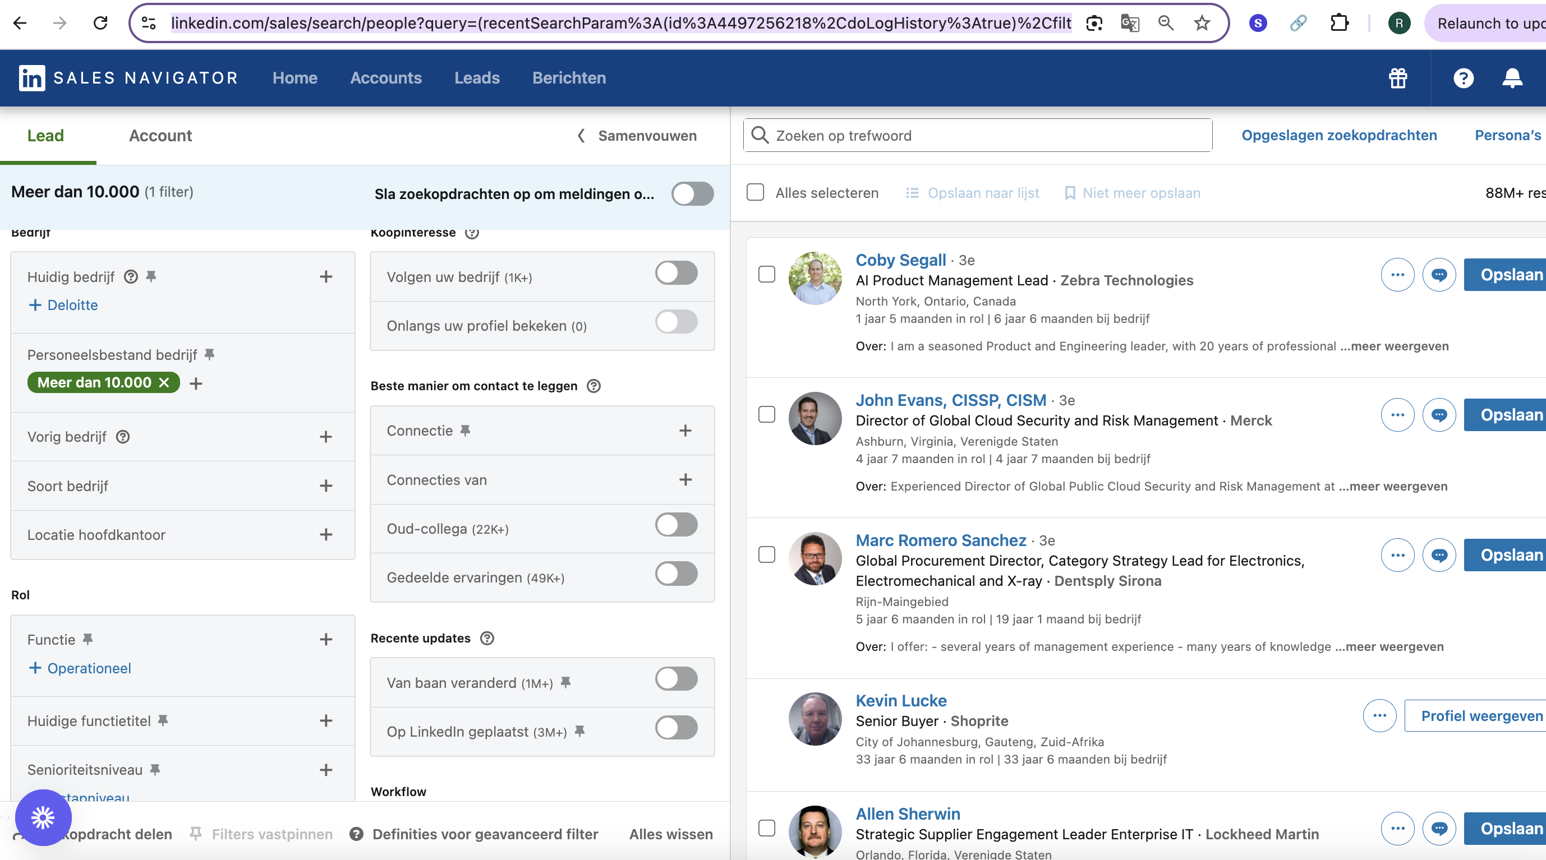Expand the Connectie filter

pyautogui.click(x=685, y=431)
